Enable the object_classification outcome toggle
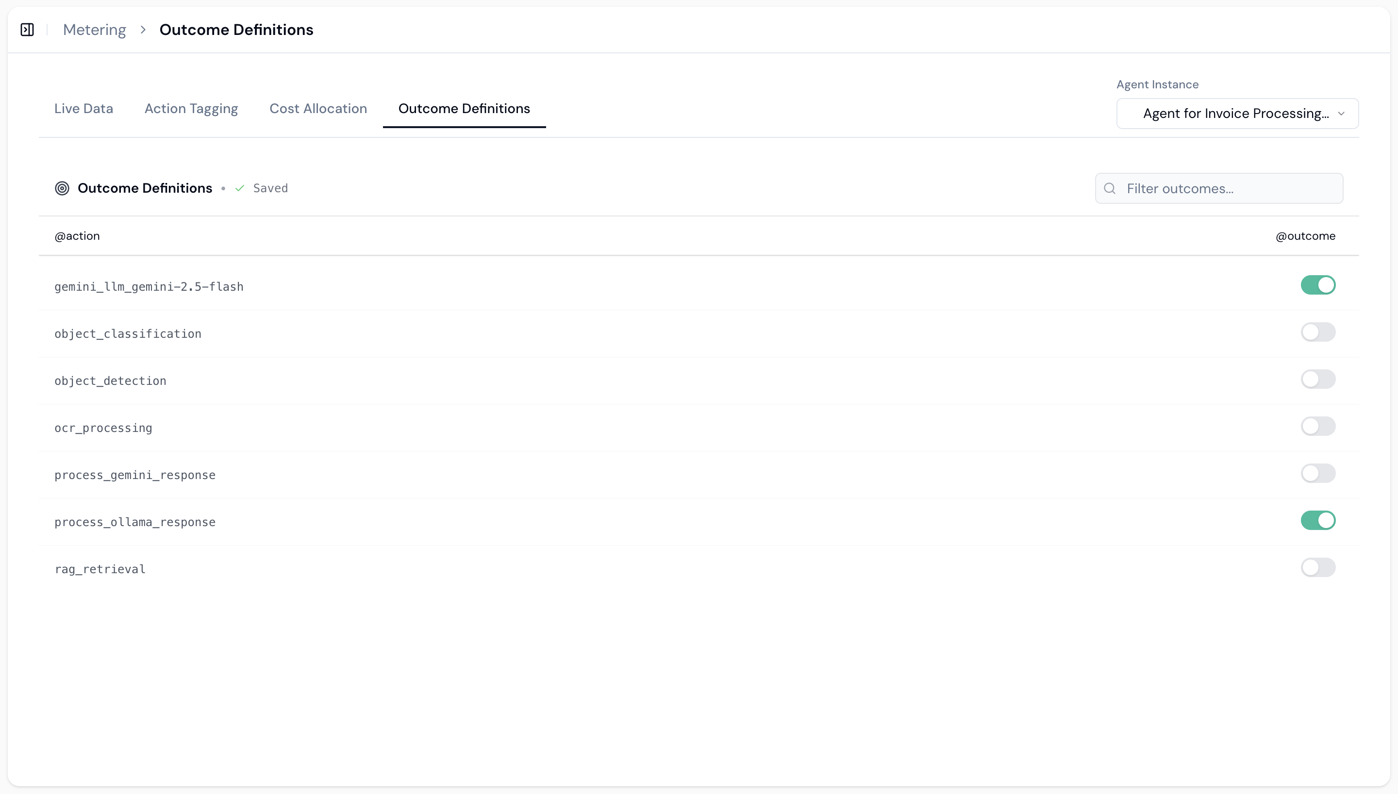 click(x=1318, y=331)
